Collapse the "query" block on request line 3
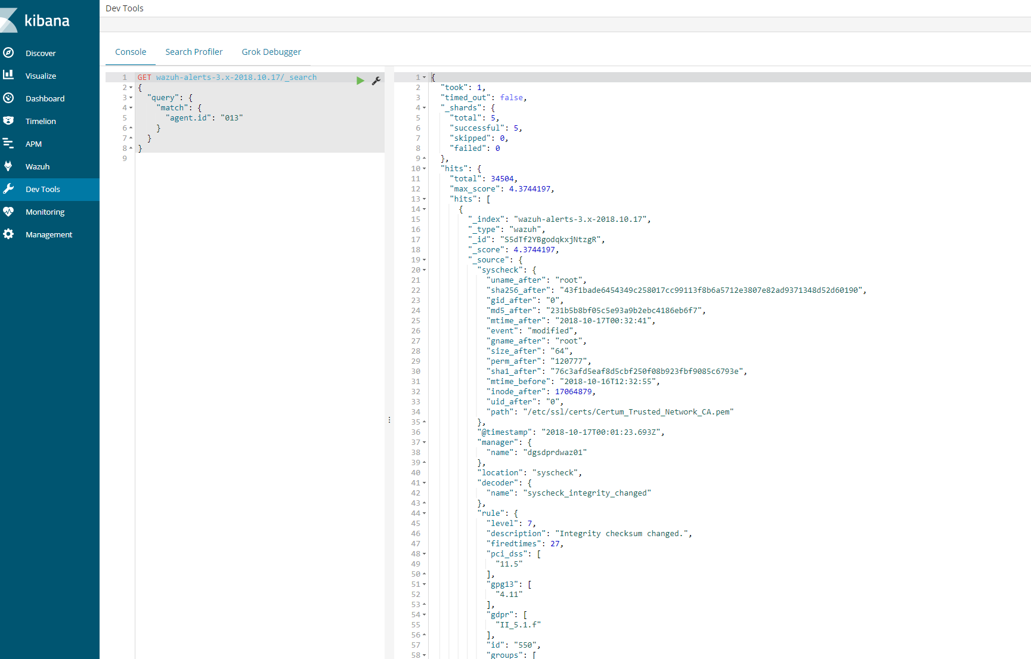 tap(131, 98)
